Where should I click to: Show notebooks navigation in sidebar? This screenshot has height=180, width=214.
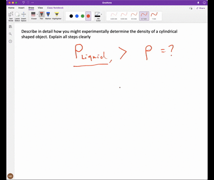click(10, 27)
